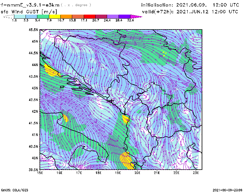Click the yellow 7.9–10.7 legend swatch
249x192 pixels.
55,16
